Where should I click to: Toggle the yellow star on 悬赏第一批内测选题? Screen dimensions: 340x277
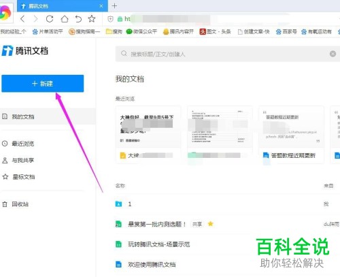click(211, 224)
